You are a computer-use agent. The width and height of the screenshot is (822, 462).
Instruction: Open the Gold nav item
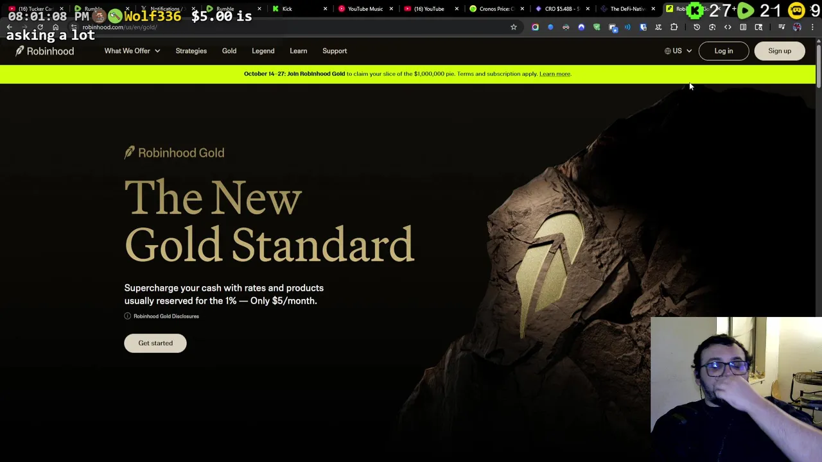click(229, 51)
